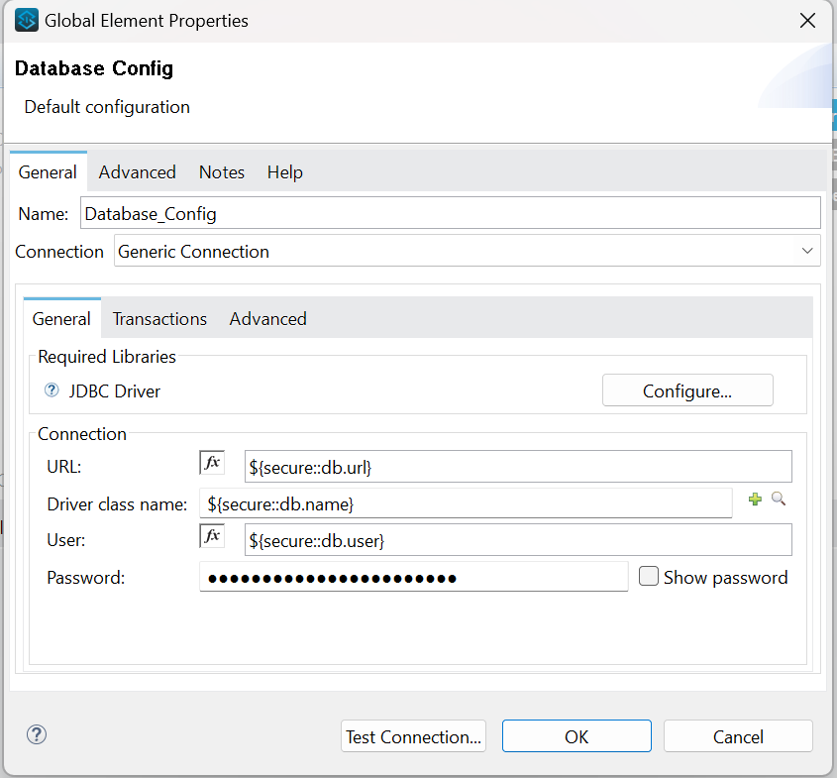Click the JDBC Driver help question icon
The image size is (837, 778).
(52, 390)
